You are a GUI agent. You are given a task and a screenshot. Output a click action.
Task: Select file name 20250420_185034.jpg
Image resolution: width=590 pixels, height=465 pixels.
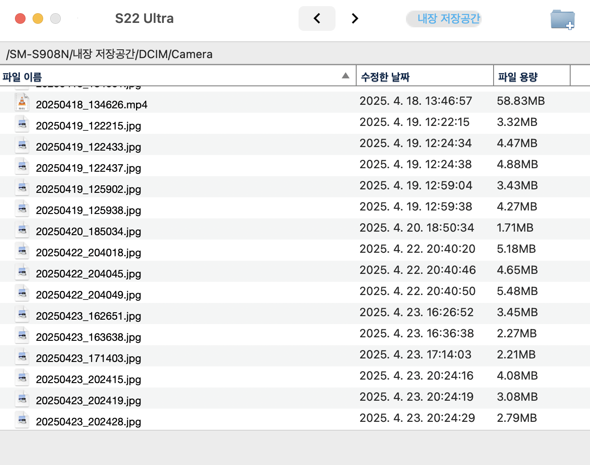click(88, 232)
